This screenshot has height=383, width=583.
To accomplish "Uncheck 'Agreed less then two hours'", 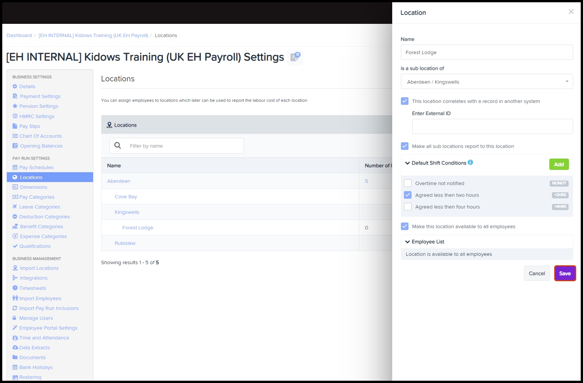I will (x=408, y=195).
